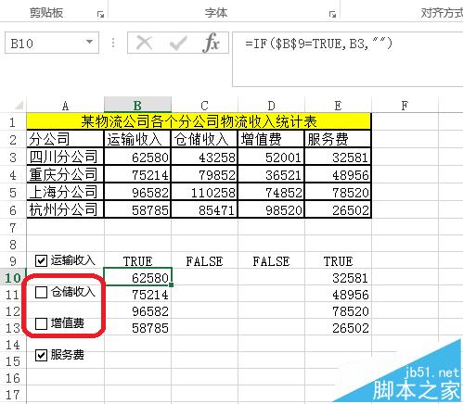Select the 仓储收入 header cell in row 2
463x404 pixels.
[x=204, y=139]
